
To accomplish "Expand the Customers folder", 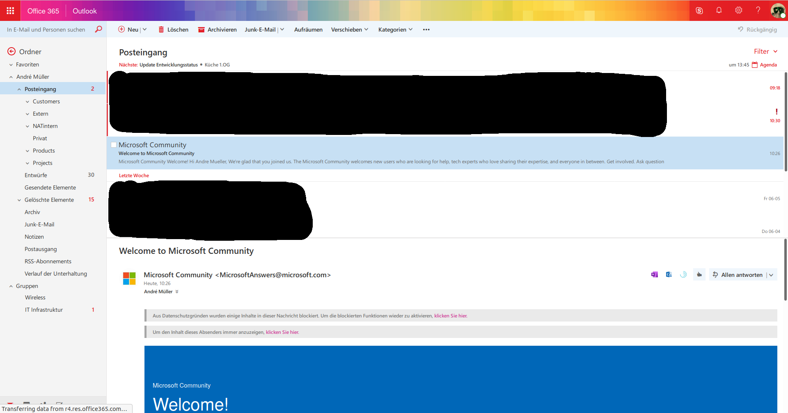I will 27,102.
